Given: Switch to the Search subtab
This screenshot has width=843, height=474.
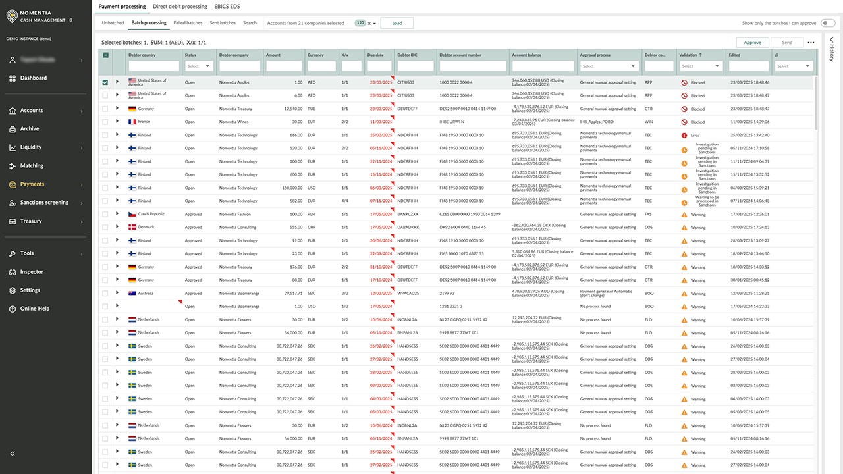Looking at the screenshot, I should coord(250,23).
